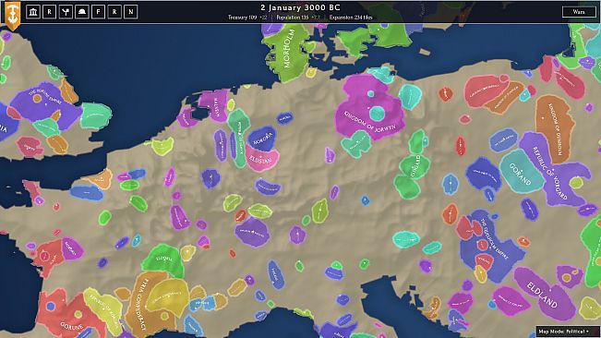Viewport: 601px width, 338px height.
Task: Click the date 2 January 3000 BC
Action: (300, 7)
